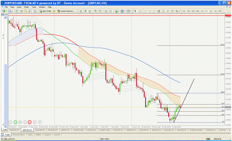Click the left panel scroll-down arrow

(x=6, y=126)
